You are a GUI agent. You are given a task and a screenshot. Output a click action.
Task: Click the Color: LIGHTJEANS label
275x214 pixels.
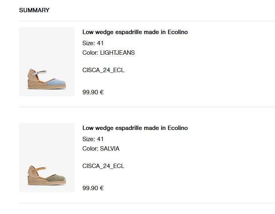tap(109, 53)
